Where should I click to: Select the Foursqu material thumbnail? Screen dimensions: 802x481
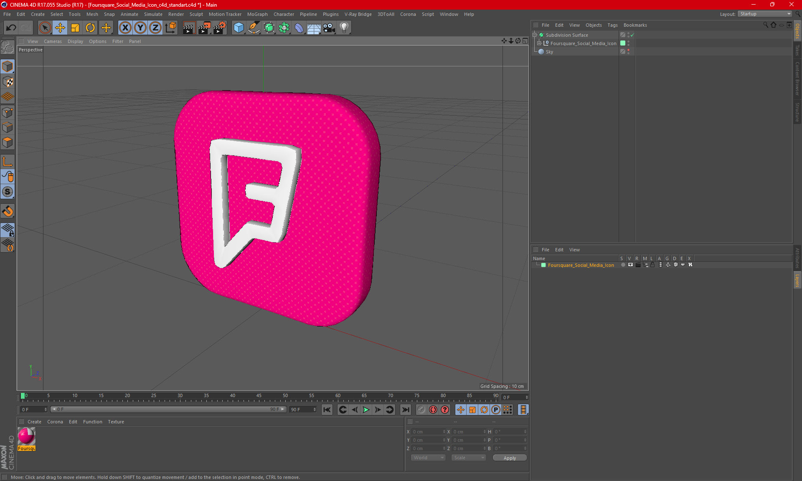point(26,436)
